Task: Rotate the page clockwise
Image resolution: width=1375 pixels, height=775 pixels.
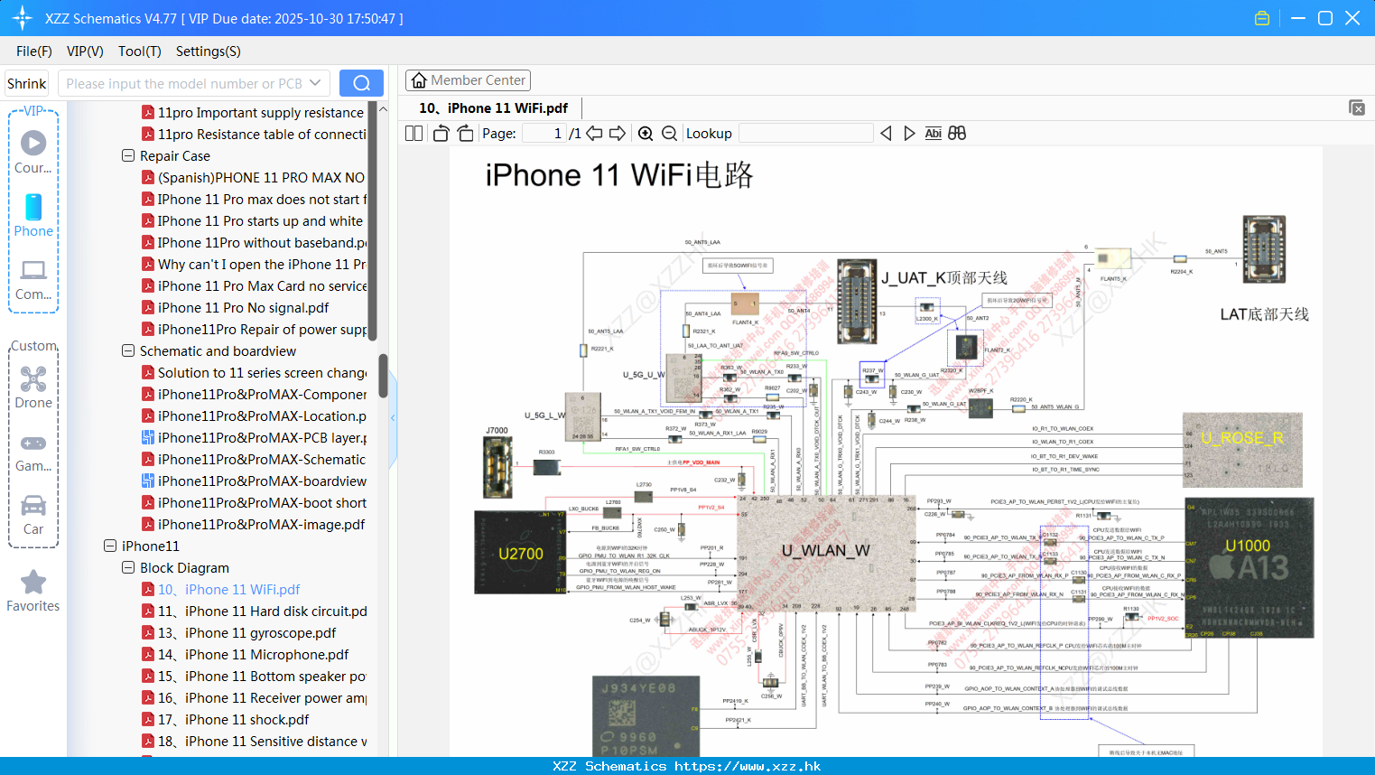Action: [465, 134]
